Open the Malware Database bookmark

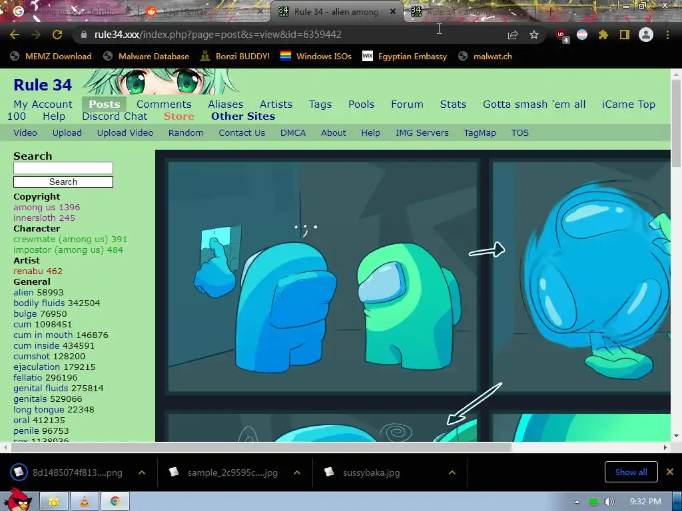[x=146, y=57]
